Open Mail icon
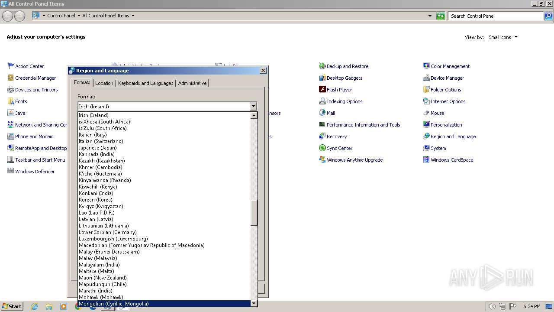This screenshot has height=312, width=554. 322,113
